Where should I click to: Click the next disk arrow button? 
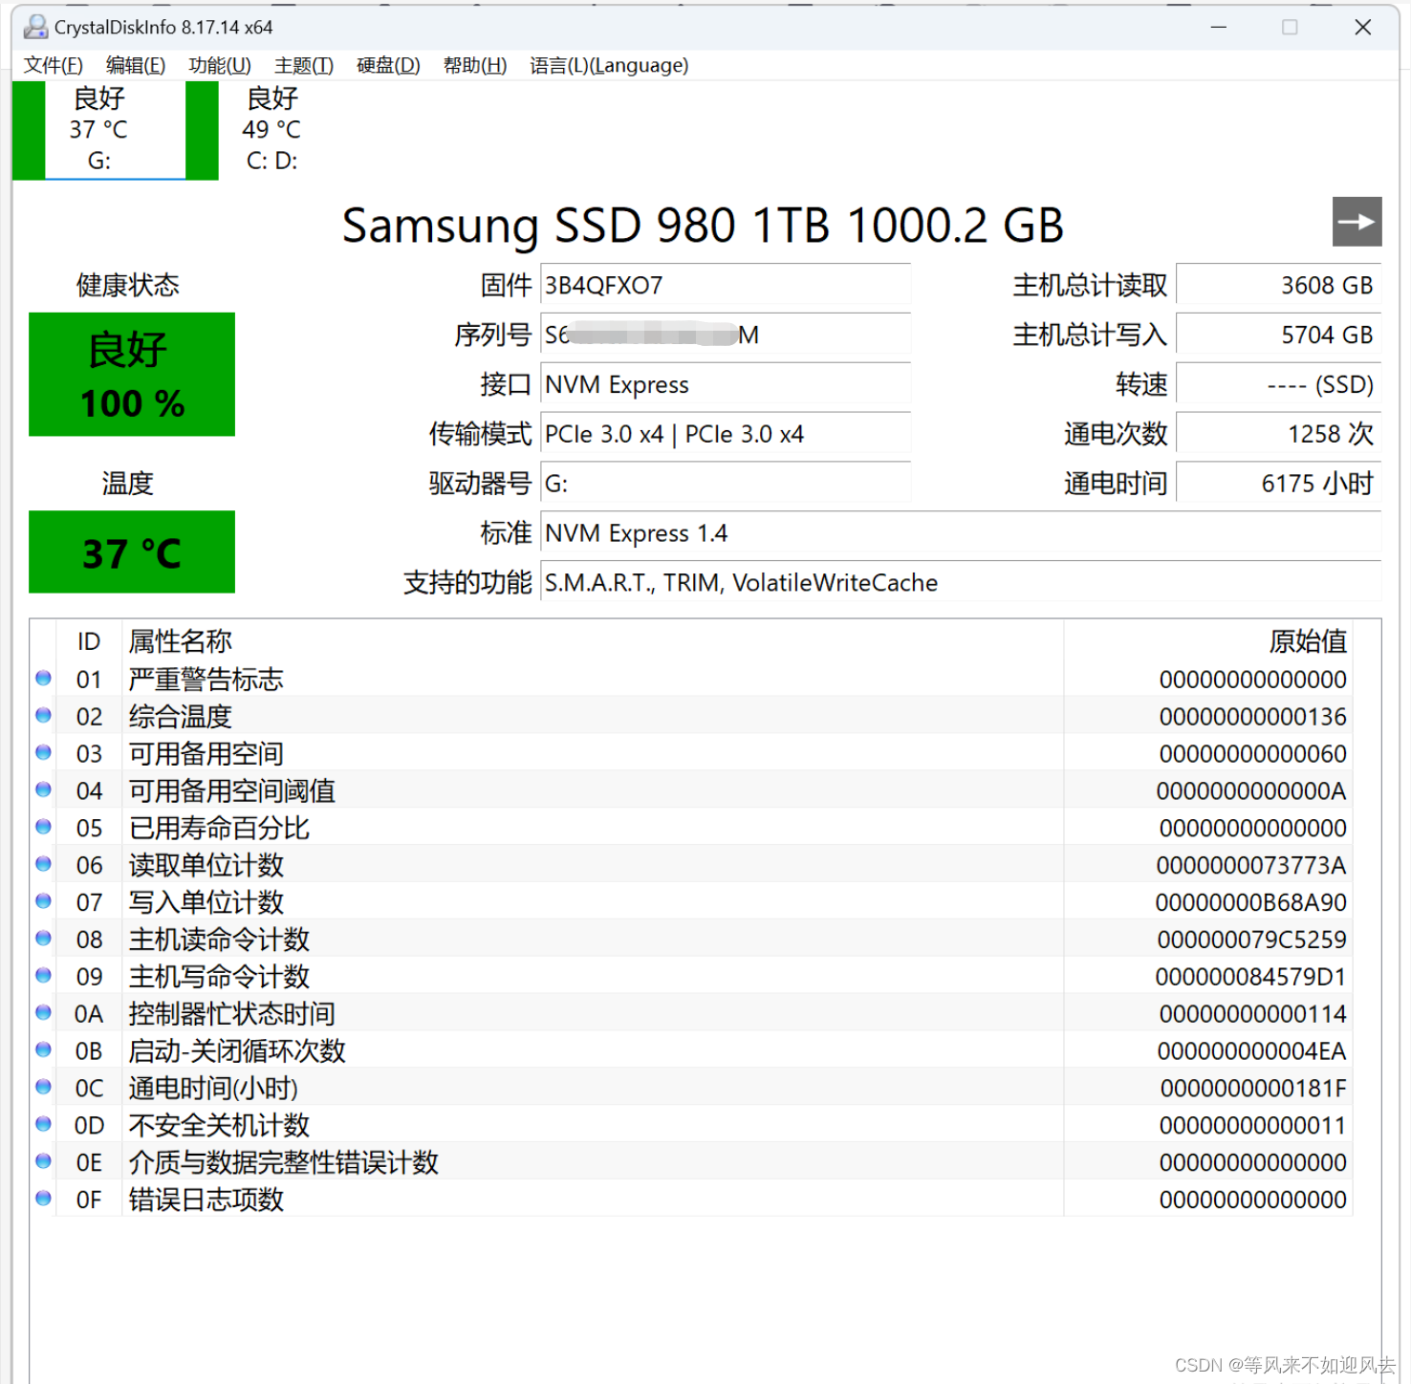pos(1357,222)
